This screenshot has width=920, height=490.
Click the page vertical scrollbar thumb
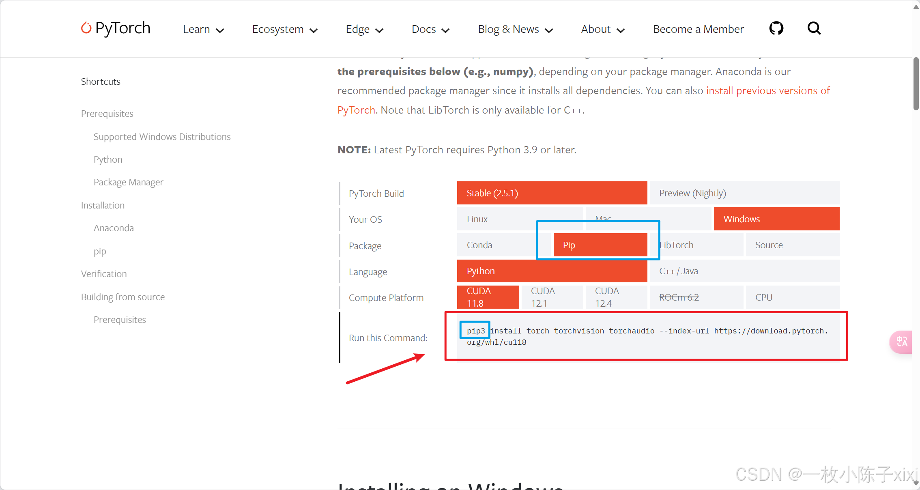click(916, 83)
